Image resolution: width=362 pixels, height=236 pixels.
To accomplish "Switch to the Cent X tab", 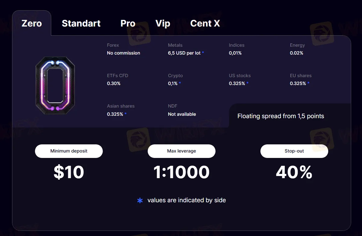I will (x=205, y=24).
